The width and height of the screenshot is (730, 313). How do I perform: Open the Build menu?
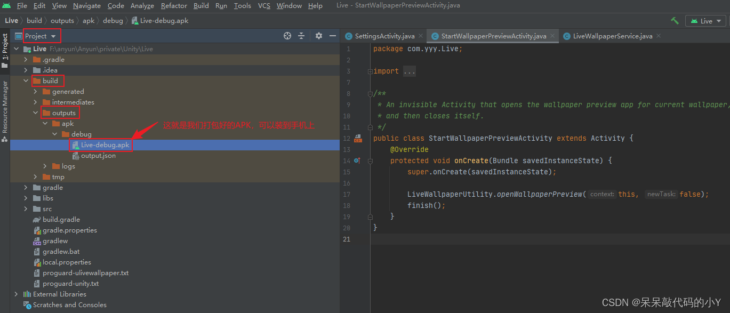point(201,6)
